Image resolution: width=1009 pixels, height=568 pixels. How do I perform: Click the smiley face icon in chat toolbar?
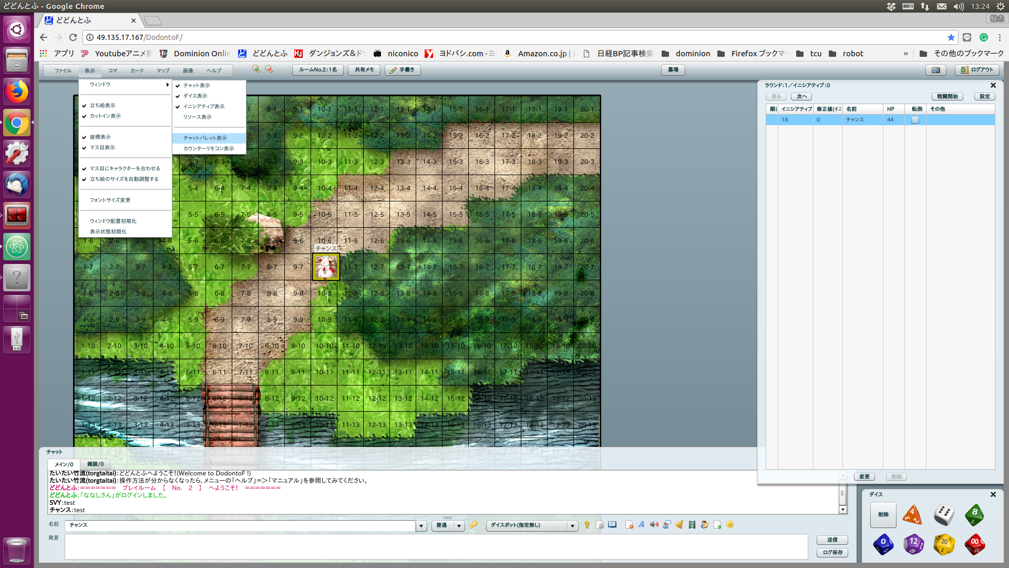coord(730,525)
